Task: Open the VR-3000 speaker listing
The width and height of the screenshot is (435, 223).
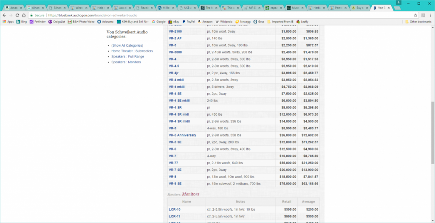Action: point(175,52)
